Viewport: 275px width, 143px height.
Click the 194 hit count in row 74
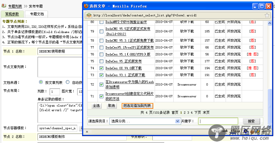point(207,68)
